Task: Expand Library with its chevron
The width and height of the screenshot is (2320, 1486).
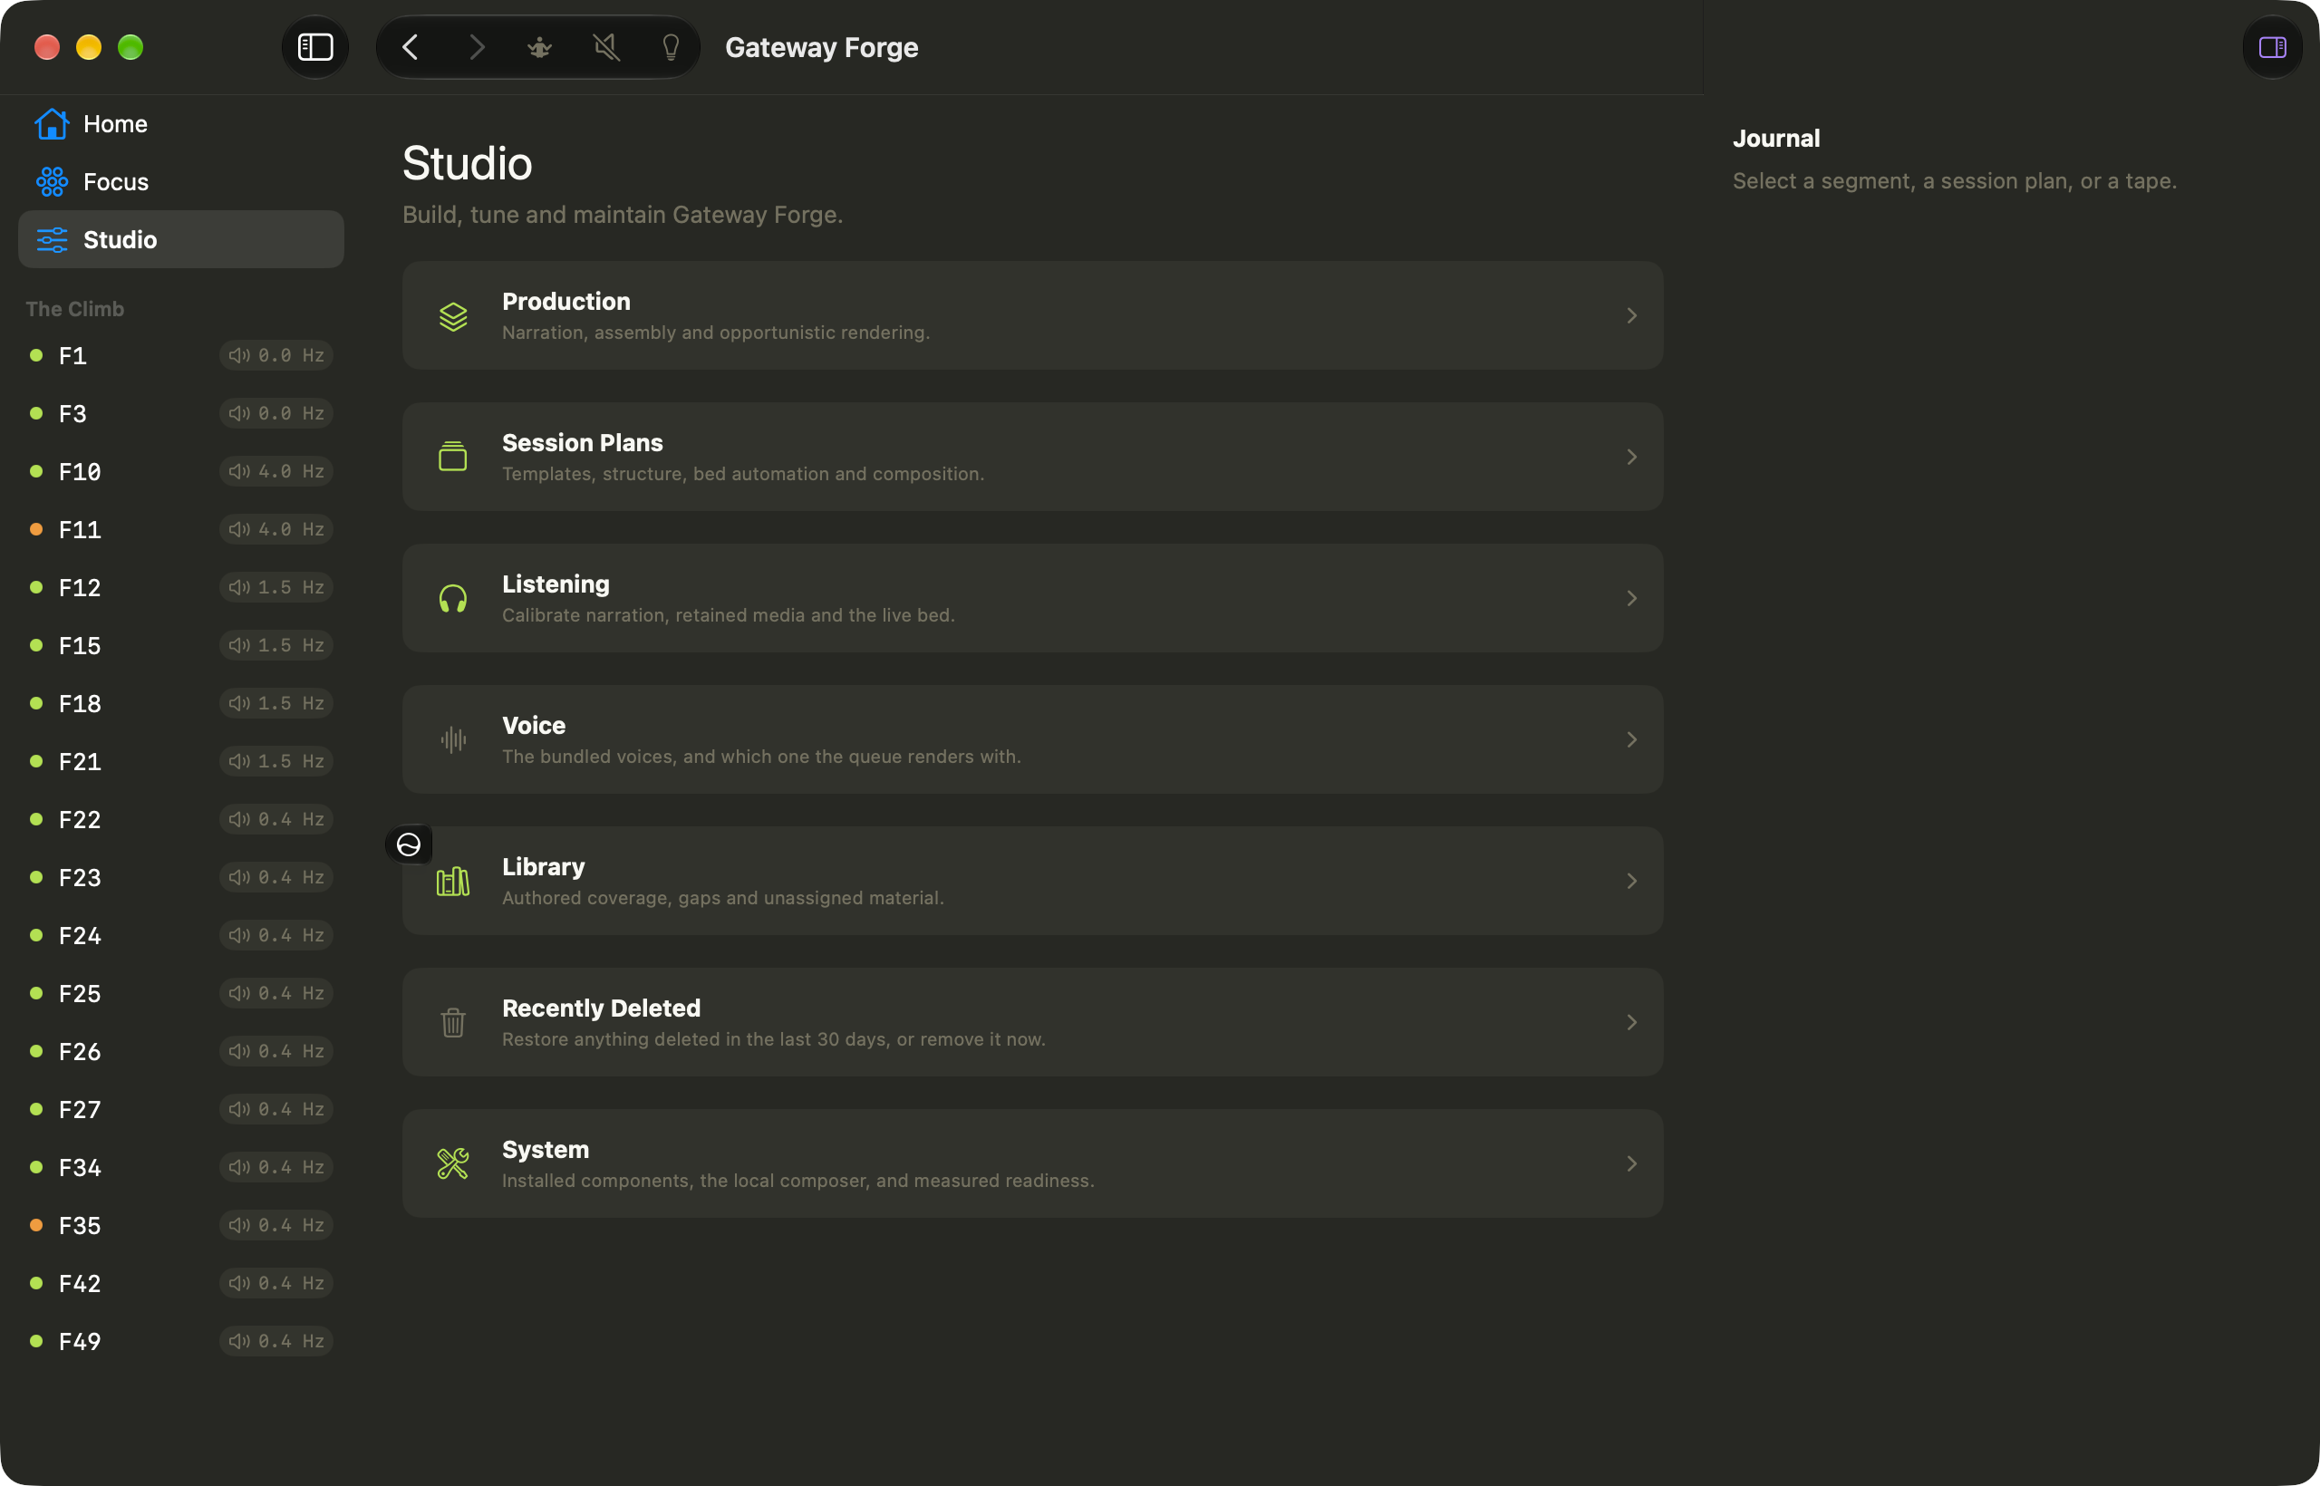Action: (1631, 881)
